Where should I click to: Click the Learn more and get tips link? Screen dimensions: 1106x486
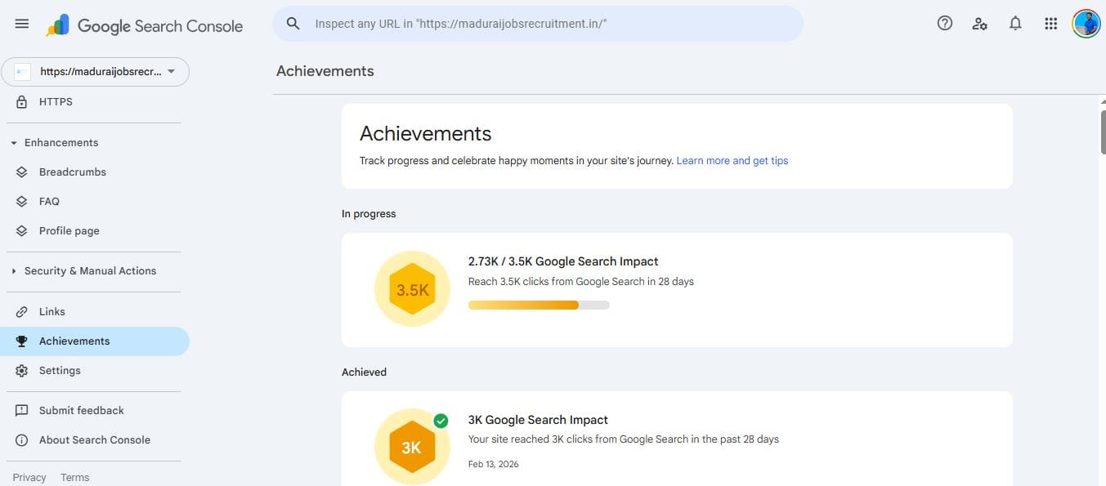click(x=732, y=161)
